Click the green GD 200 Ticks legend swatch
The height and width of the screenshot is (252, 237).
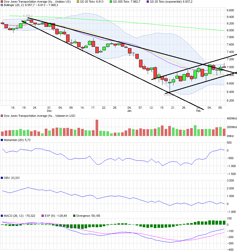coord(111,2)
